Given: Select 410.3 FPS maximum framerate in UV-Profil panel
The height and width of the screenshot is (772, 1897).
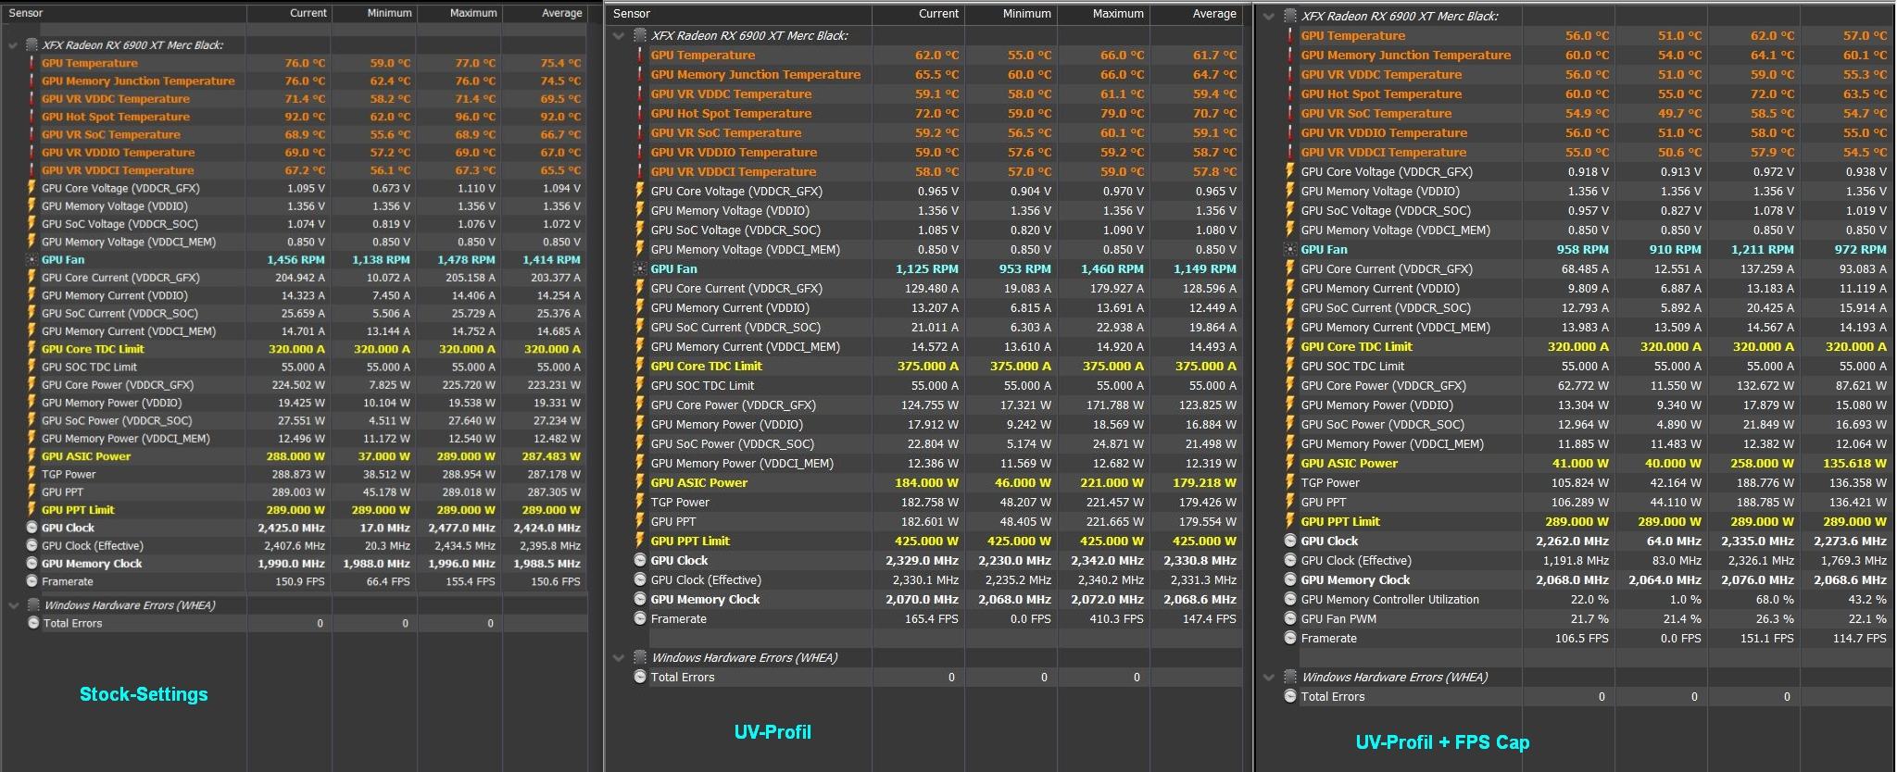Looking at the screenshot, I should pos(1116,619).
